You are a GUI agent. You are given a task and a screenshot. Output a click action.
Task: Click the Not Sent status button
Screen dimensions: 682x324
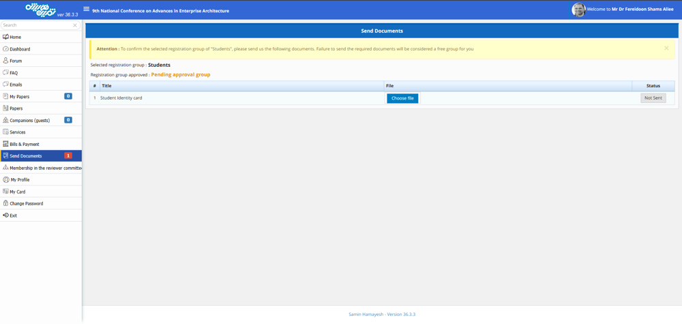coord(653,98)
